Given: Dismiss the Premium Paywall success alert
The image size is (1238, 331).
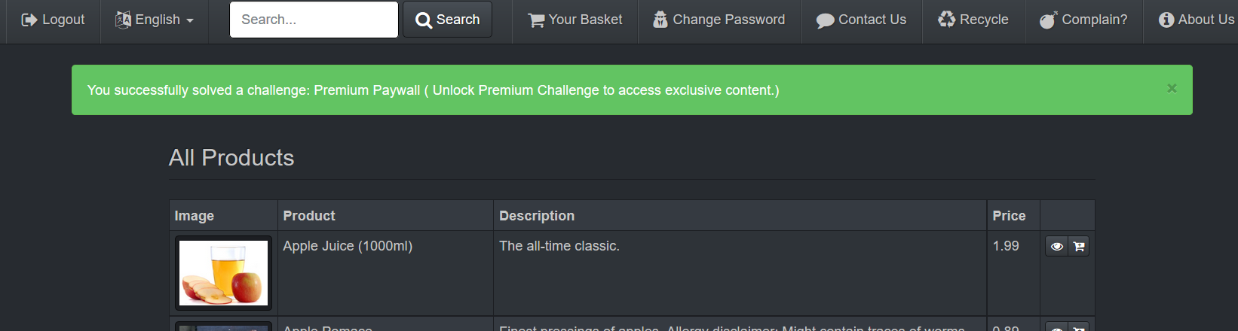Looking at the screenshot, I should tap(1172, 88).
